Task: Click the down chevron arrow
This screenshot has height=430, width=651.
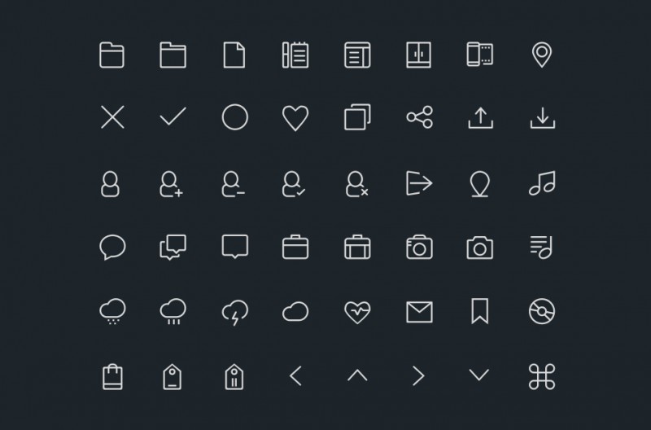Action: point(478,375)
